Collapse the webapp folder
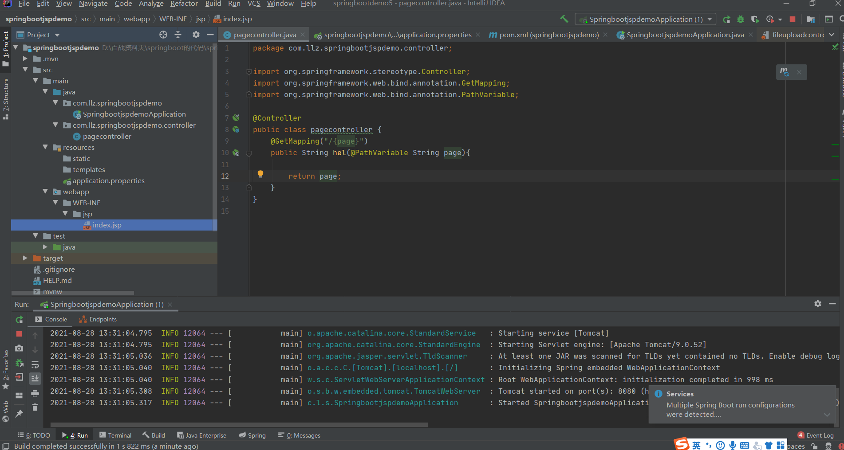This screenshot has height=450, width=844. click(x=45, y=192)
